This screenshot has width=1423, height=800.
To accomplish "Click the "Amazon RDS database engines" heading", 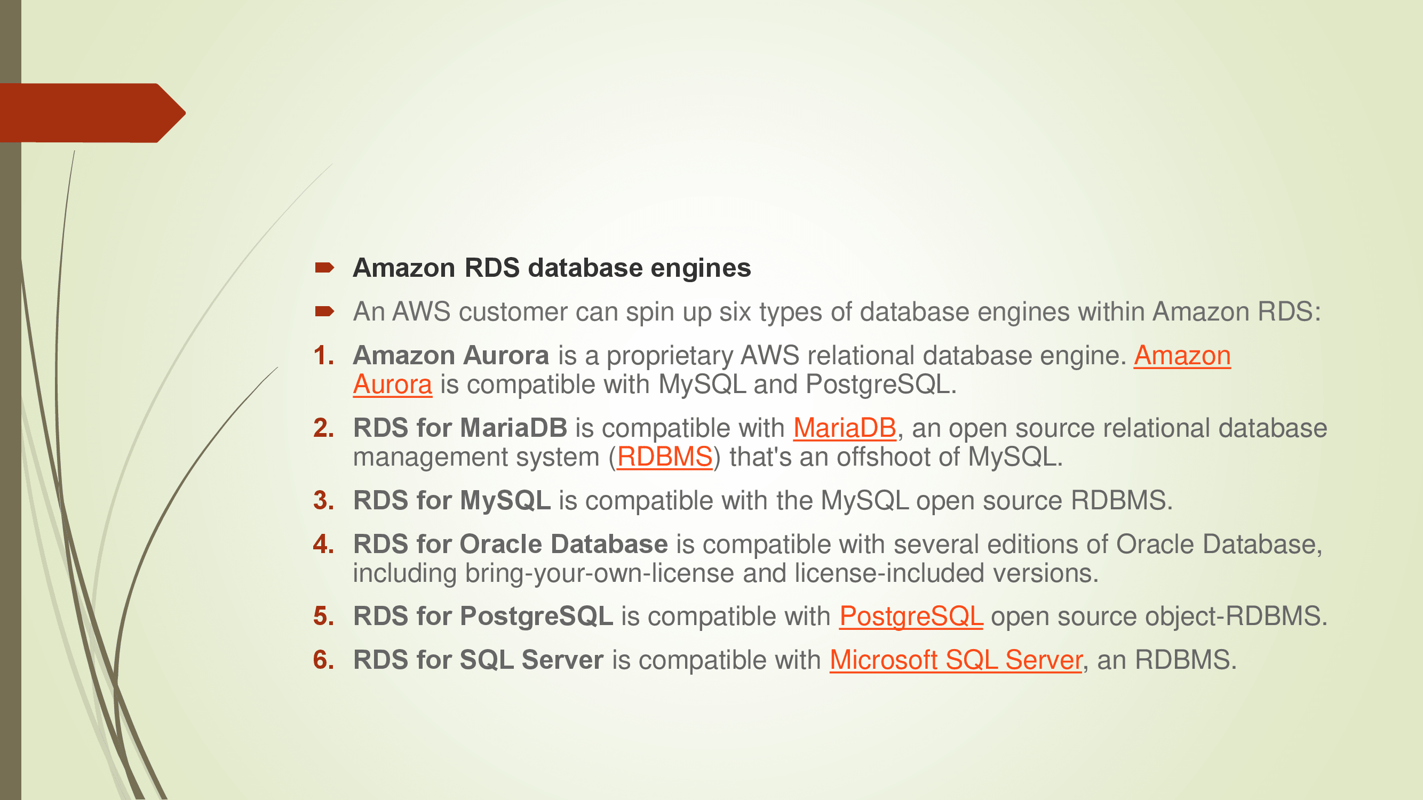I will point(551,268).
